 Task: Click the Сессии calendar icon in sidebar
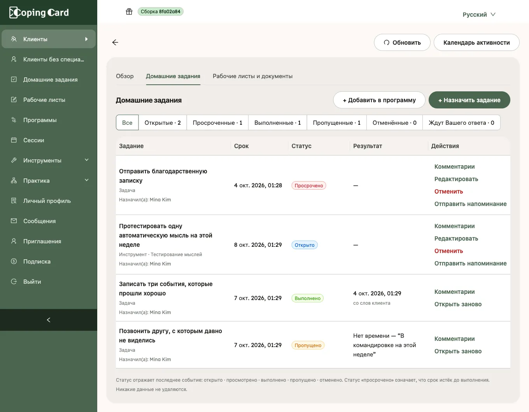point(14,140)
